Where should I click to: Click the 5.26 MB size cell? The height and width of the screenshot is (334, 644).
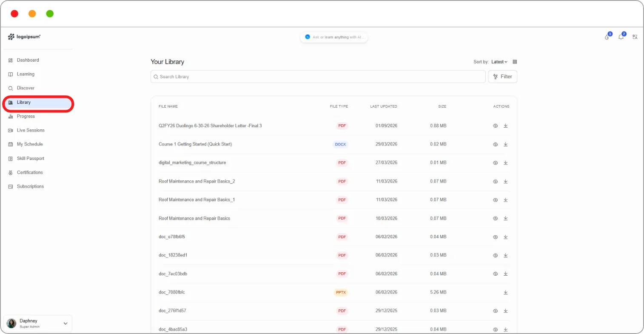point(438,292)
